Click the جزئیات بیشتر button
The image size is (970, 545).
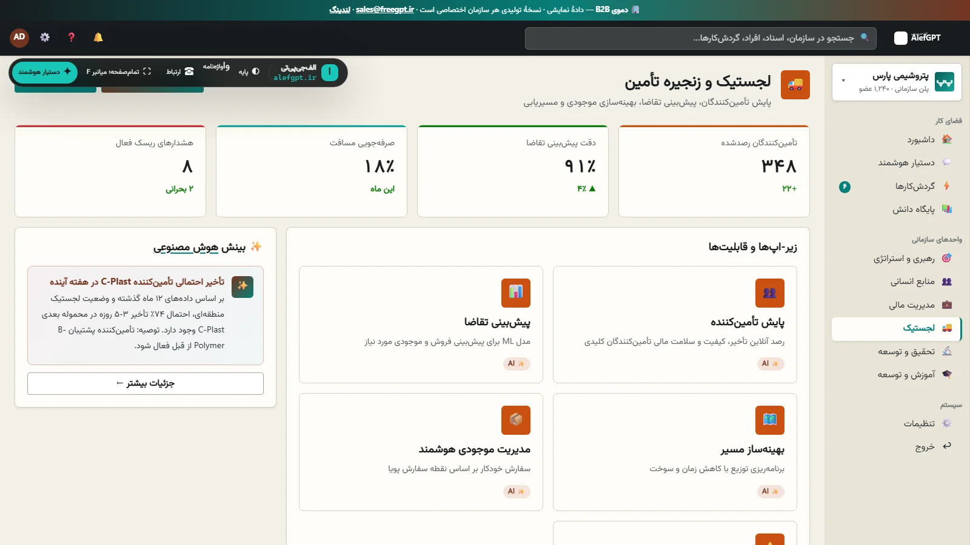(145, 383)
